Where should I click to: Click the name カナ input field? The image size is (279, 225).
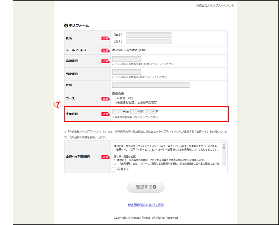coord(148,42)
